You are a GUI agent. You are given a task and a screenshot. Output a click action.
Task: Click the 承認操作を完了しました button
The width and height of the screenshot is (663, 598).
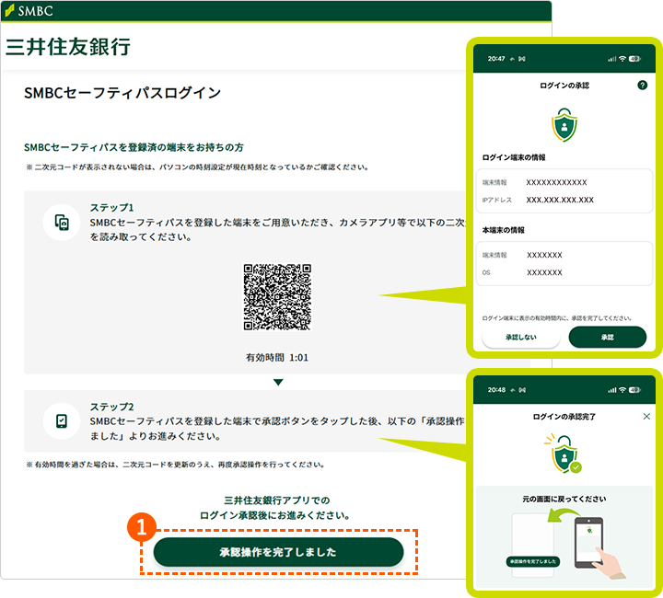(x=278, y=552)
